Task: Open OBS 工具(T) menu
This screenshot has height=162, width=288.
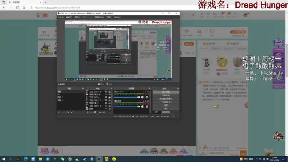Action: point(109,17)
